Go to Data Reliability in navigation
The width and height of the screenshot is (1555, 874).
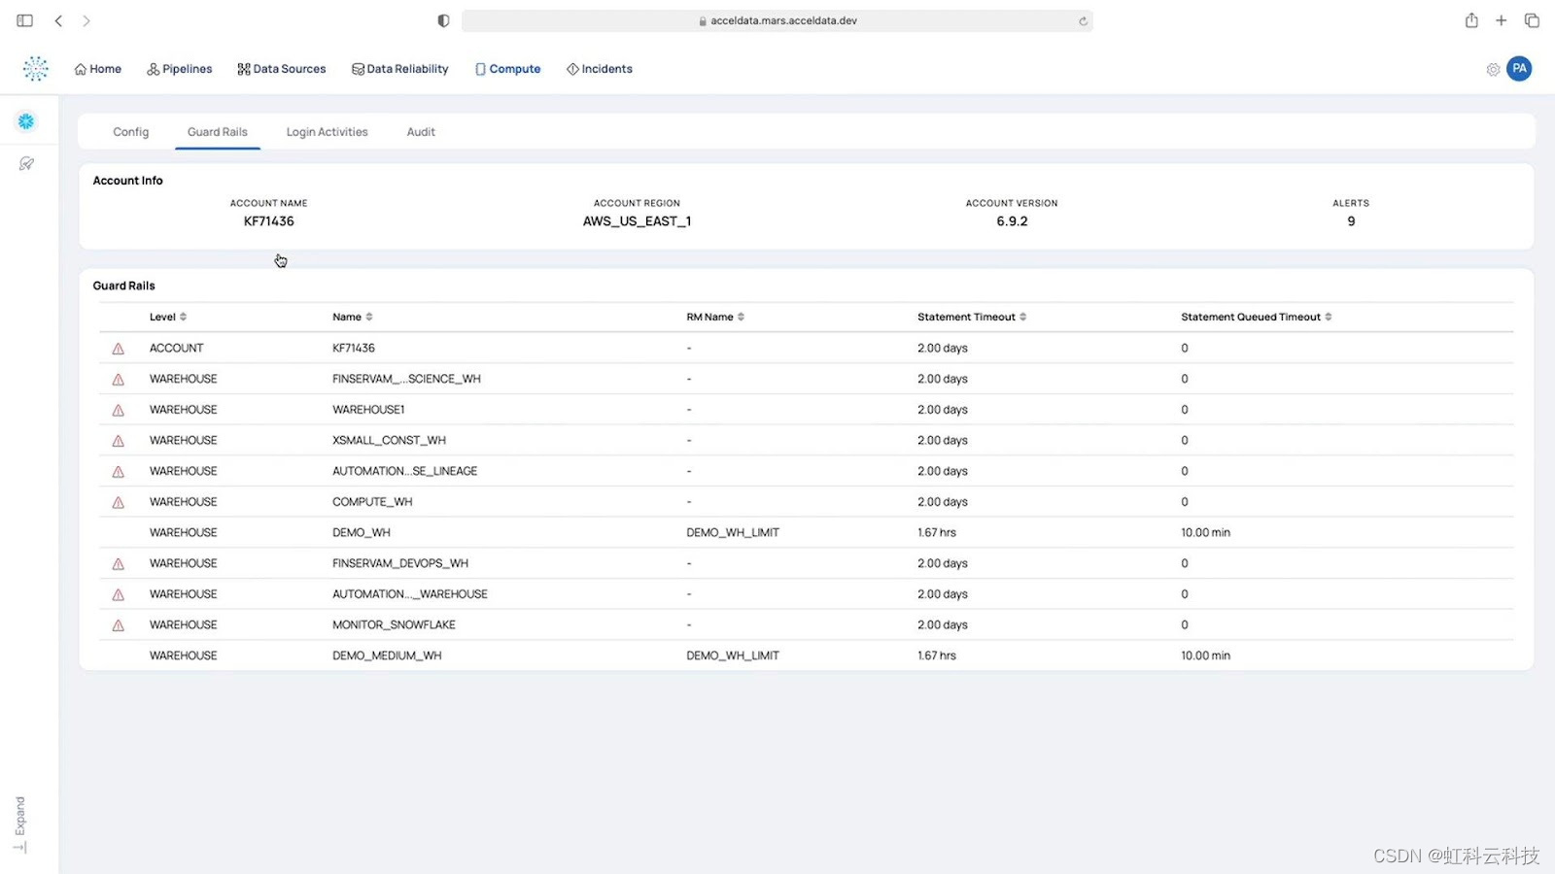pyautogui.click(x=400, y=69)
